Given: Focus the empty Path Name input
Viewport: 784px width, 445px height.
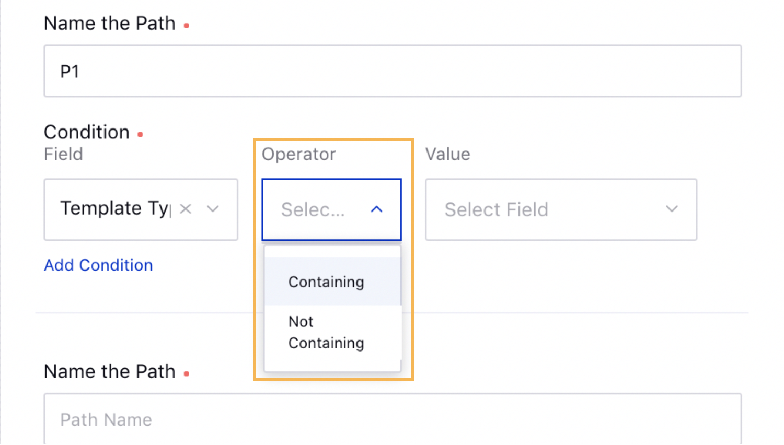Looking at the screenshot, I should pos(393,419).
